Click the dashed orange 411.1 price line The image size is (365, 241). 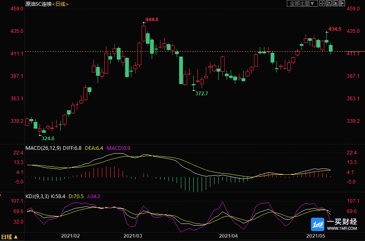pyautogui.click(x=185, y=51)
